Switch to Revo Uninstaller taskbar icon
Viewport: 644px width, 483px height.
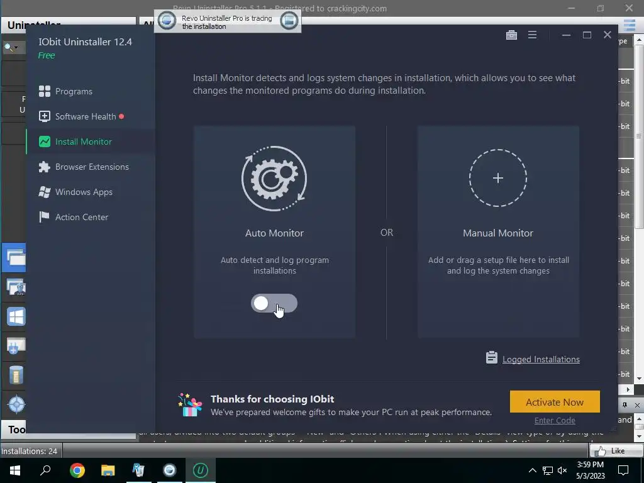tap(138, 470)
